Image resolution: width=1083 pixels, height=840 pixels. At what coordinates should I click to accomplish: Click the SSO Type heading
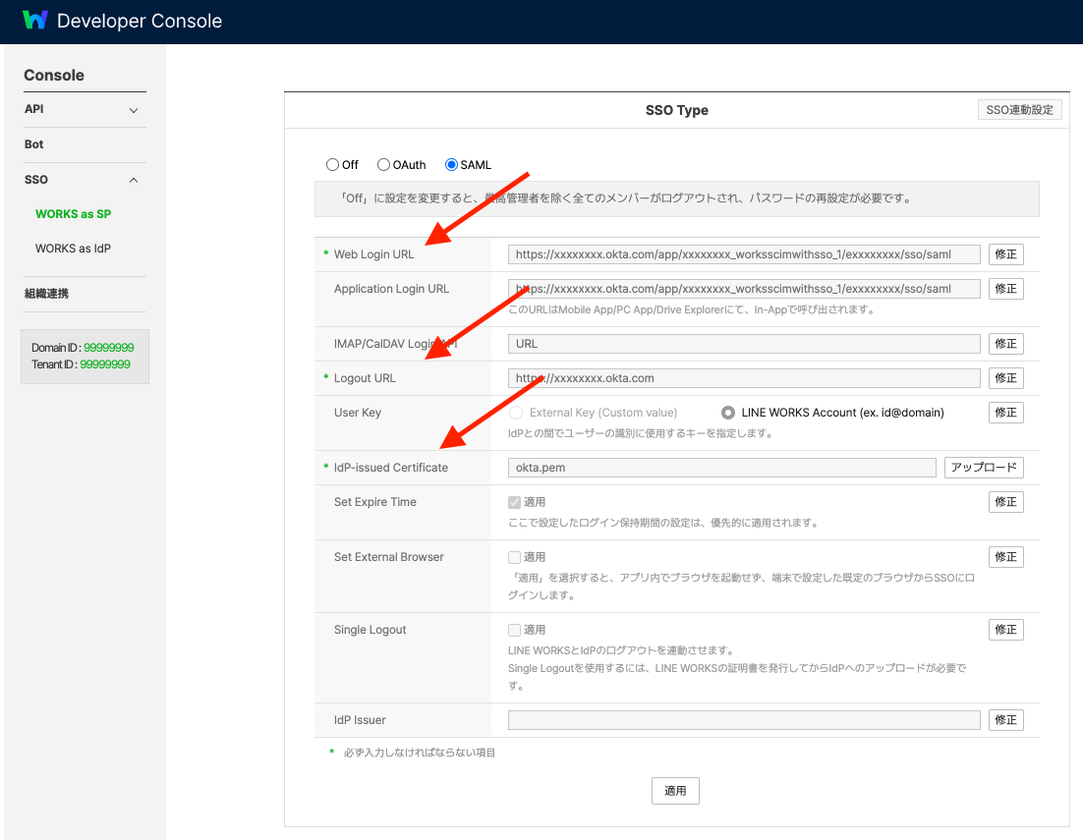[x=677, y=110]
